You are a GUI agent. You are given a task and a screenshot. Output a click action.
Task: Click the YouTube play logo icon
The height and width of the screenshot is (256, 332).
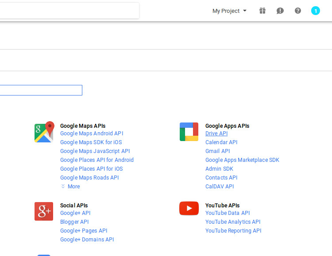[189, 208]
